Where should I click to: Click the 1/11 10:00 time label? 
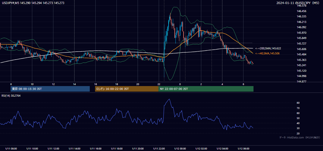32,149
